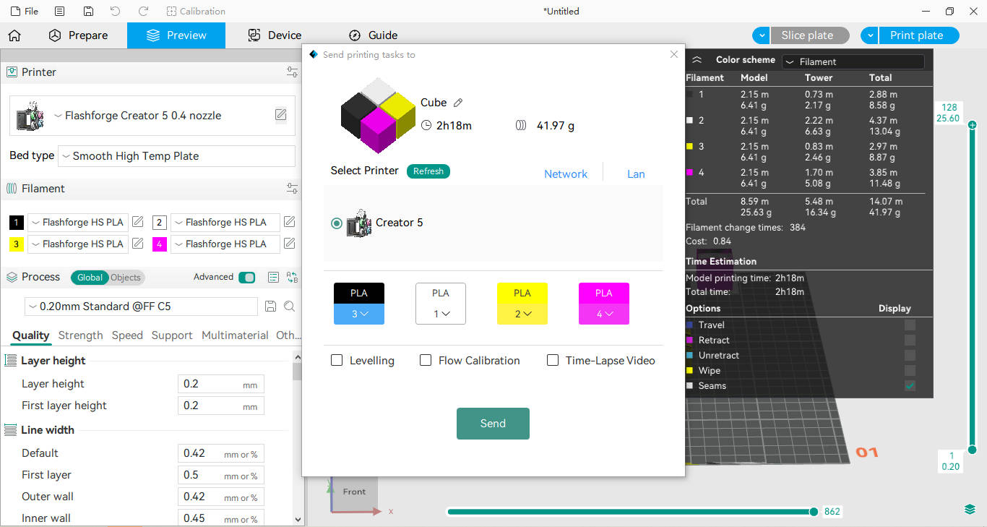Edit filament 4 preset icon

pos(290,244)
